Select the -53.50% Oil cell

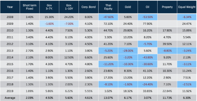click(147, 17)
